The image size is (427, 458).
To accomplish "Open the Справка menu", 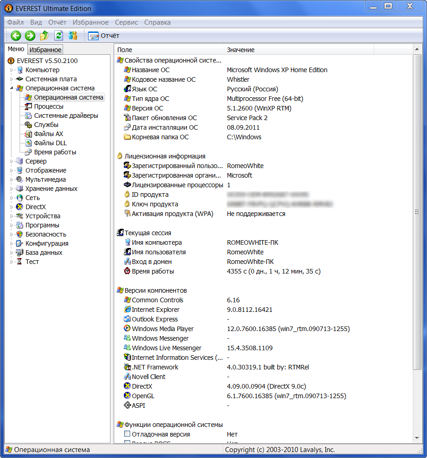I will (158, 22).
